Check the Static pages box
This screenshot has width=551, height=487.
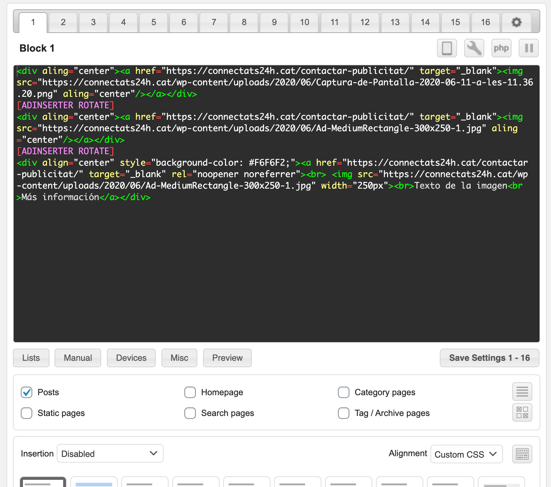pyautogui.click(x=27, y=413)
